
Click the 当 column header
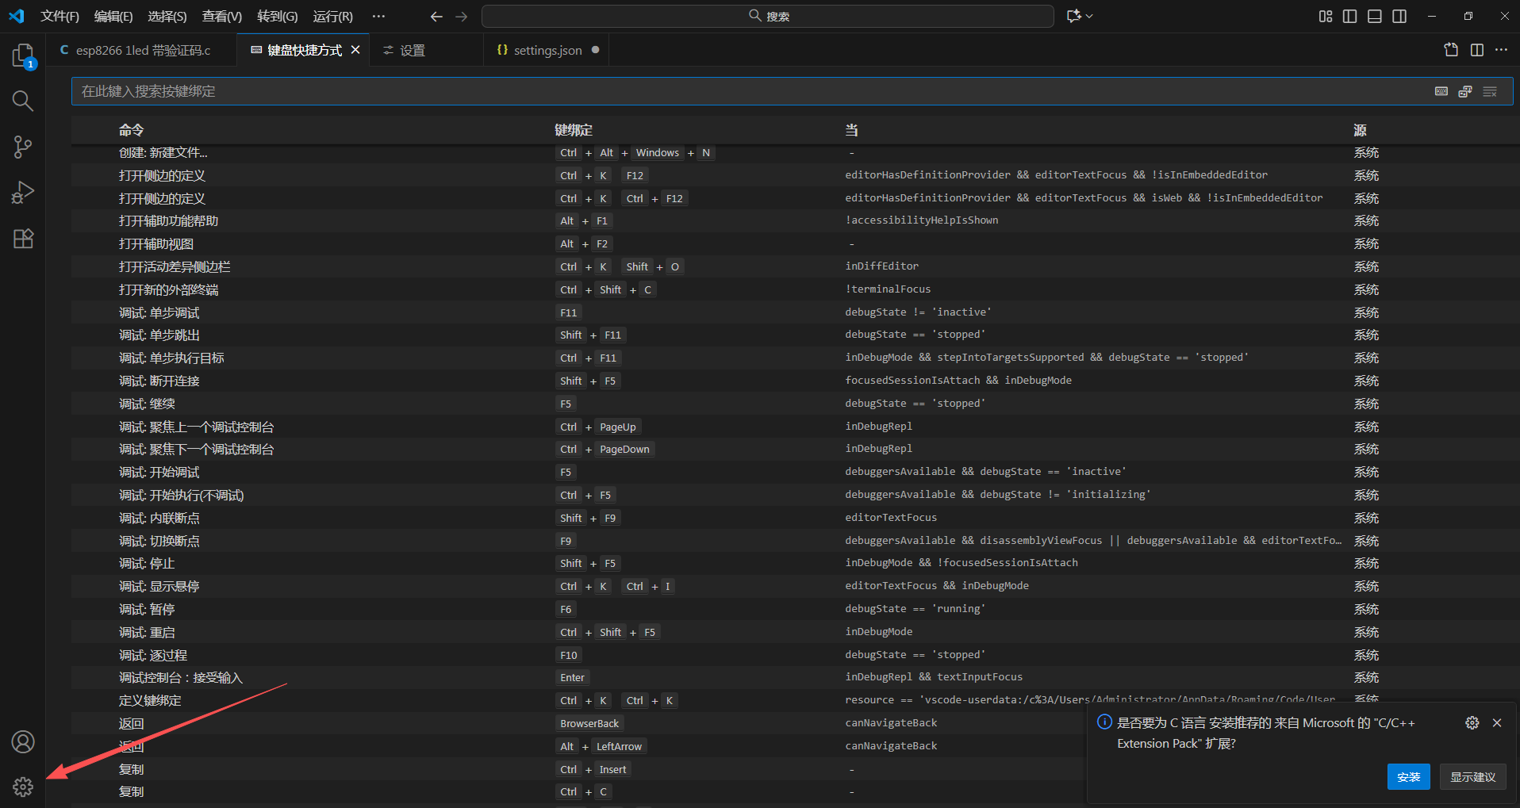tap(851, 130)
